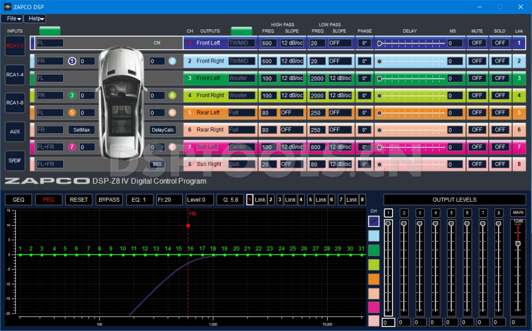The width and height of the screenshot is (532, 331).
Task: Click channel 1 high pass frequency field 600
Action: click(x=268, y=43)
